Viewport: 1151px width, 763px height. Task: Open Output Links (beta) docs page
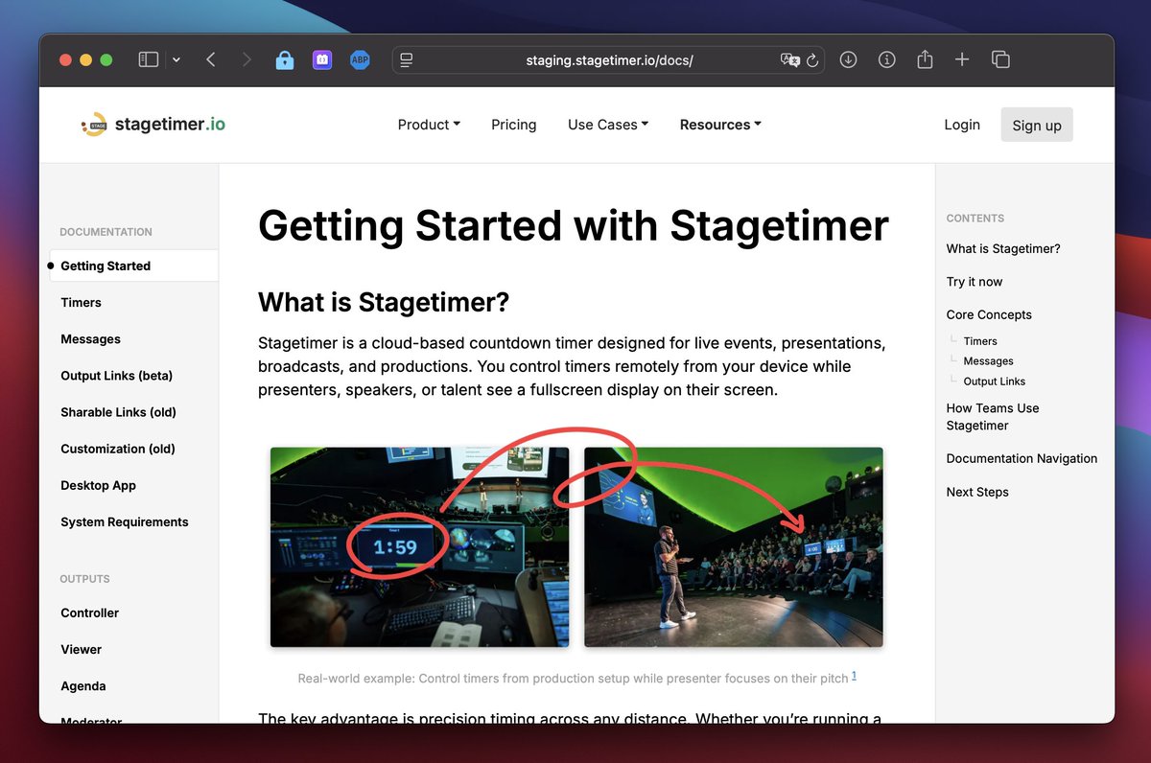click(116, 375)
